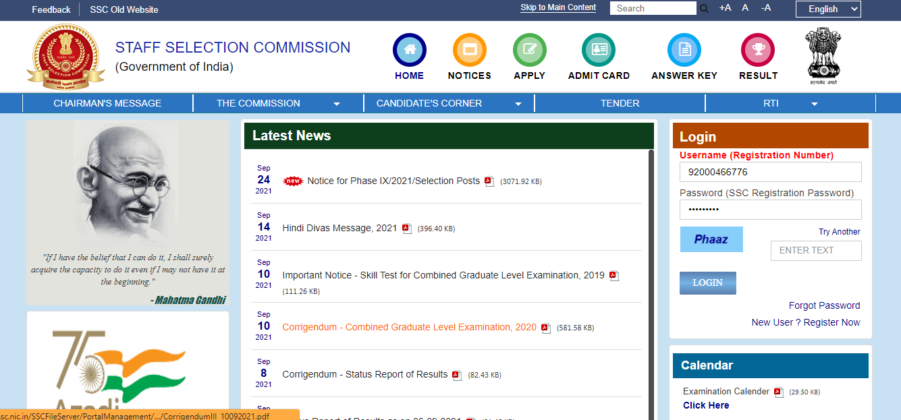The width and height of the screenshot is (901, 420).
Task: Open THE COMMISSION menu item
Action: (258, 103)
